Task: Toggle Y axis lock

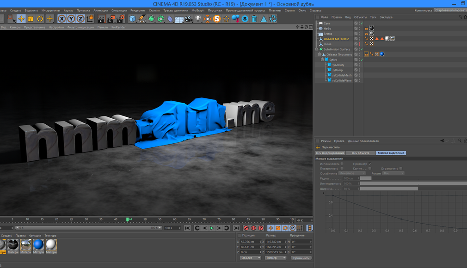Action: pyautogui.click(x=71, y=19)
